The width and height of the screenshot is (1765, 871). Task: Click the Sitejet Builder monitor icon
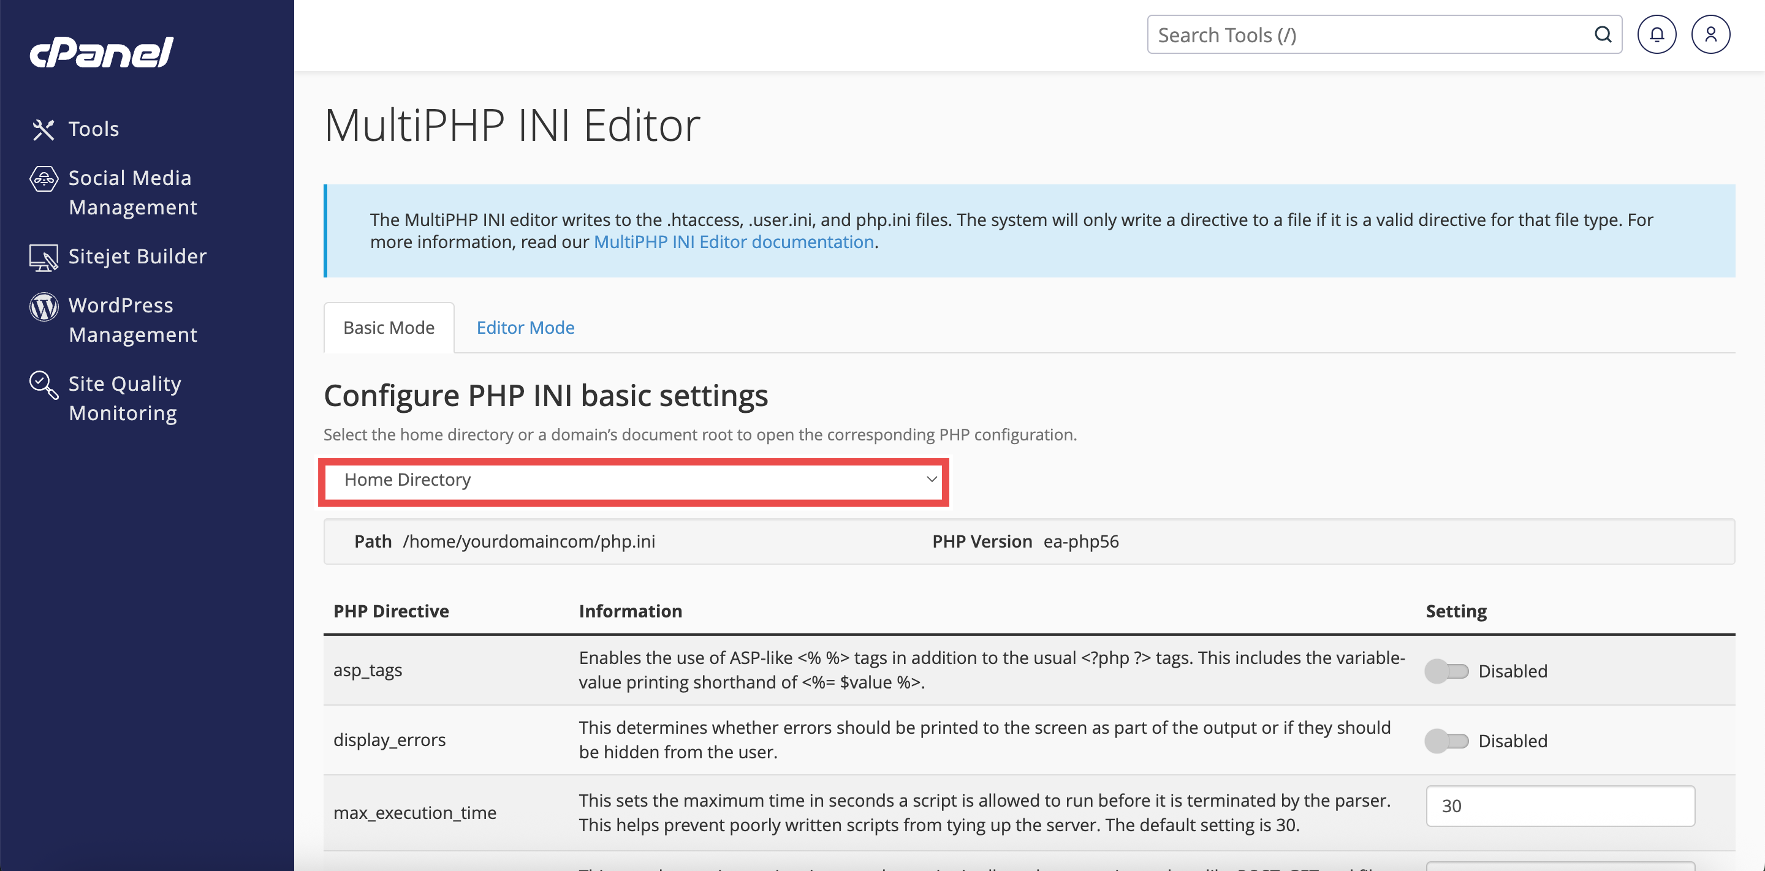[43, 257]
